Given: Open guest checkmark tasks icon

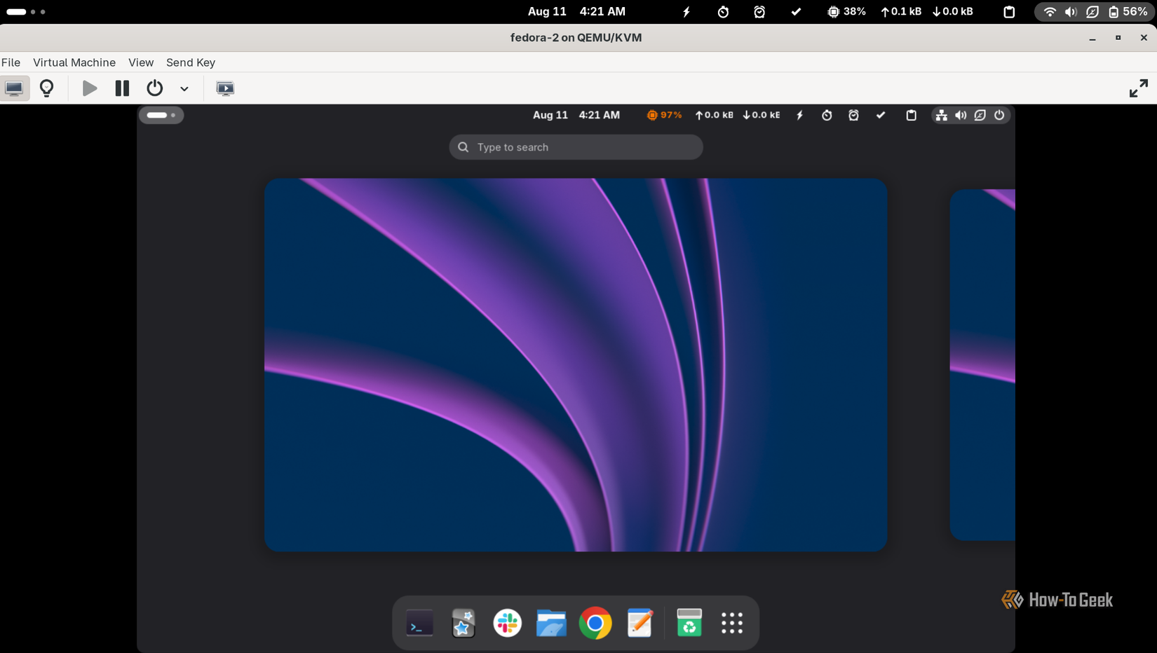Looking at the screenshot, I should [881, 115].
